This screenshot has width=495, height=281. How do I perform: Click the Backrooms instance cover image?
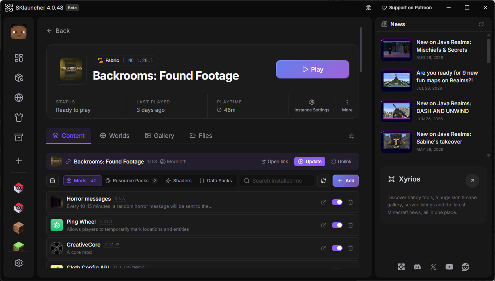(71, 69)
